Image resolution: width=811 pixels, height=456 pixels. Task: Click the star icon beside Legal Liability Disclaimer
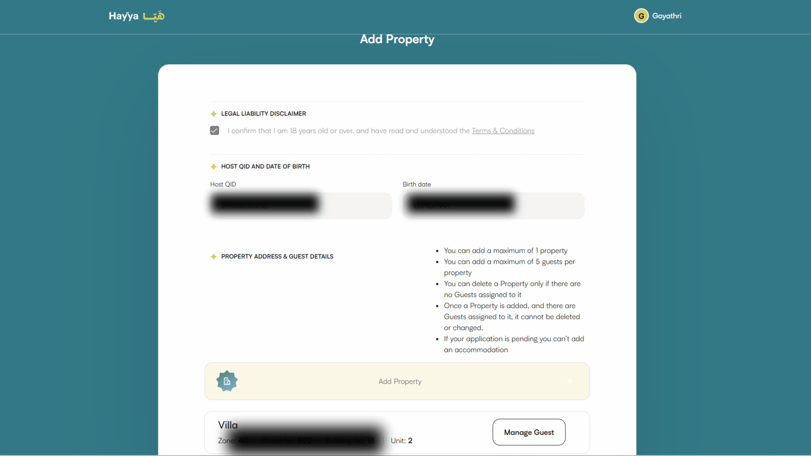point(214,114)
